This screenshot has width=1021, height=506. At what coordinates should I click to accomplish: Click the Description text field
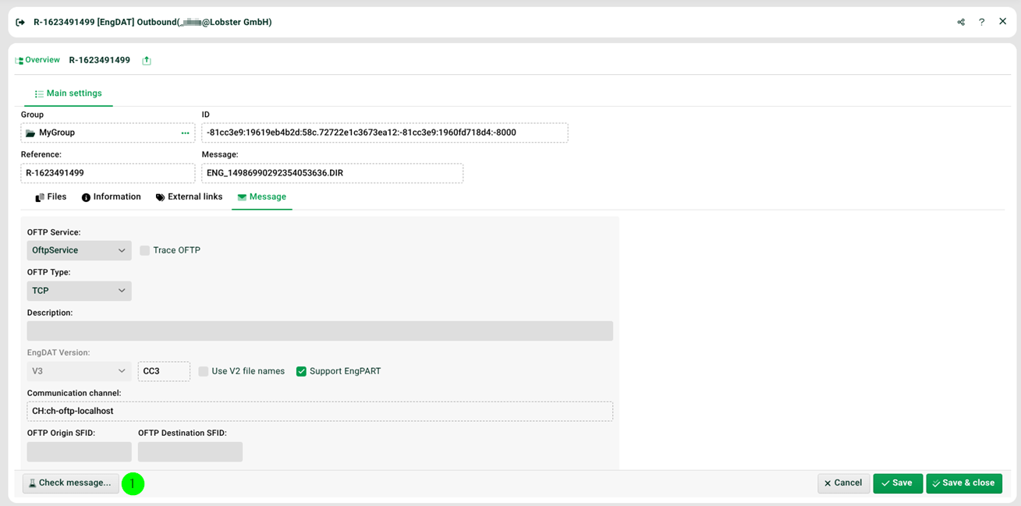[320, 331]
